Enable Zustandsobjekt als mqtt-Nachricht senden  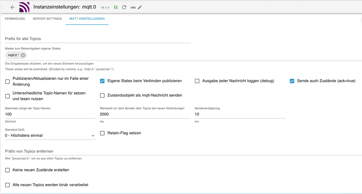point(102,95)
